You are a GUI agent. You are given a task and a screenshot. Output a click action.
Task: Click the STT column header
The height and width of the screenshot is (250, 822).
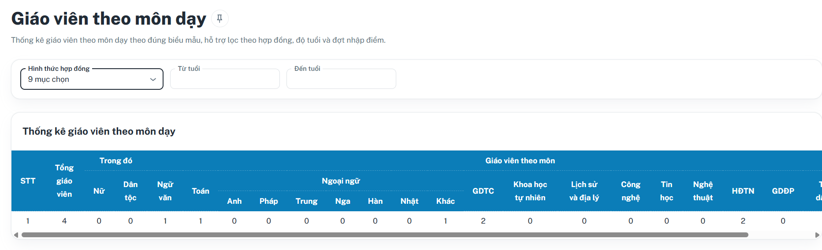click(x=28, y=181)
